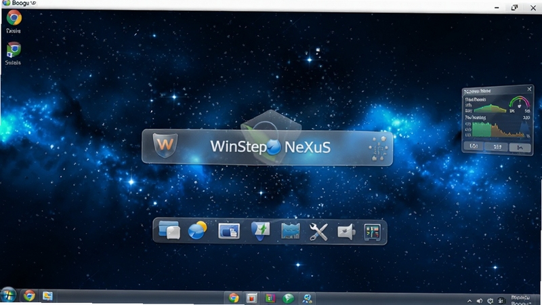
Task: Click the orange W shield logo
Action: pyautogui.click(x=165, y=144)
